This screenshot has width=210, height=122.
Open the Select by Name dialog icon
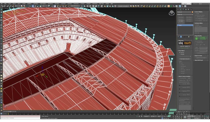pos(24,6)
